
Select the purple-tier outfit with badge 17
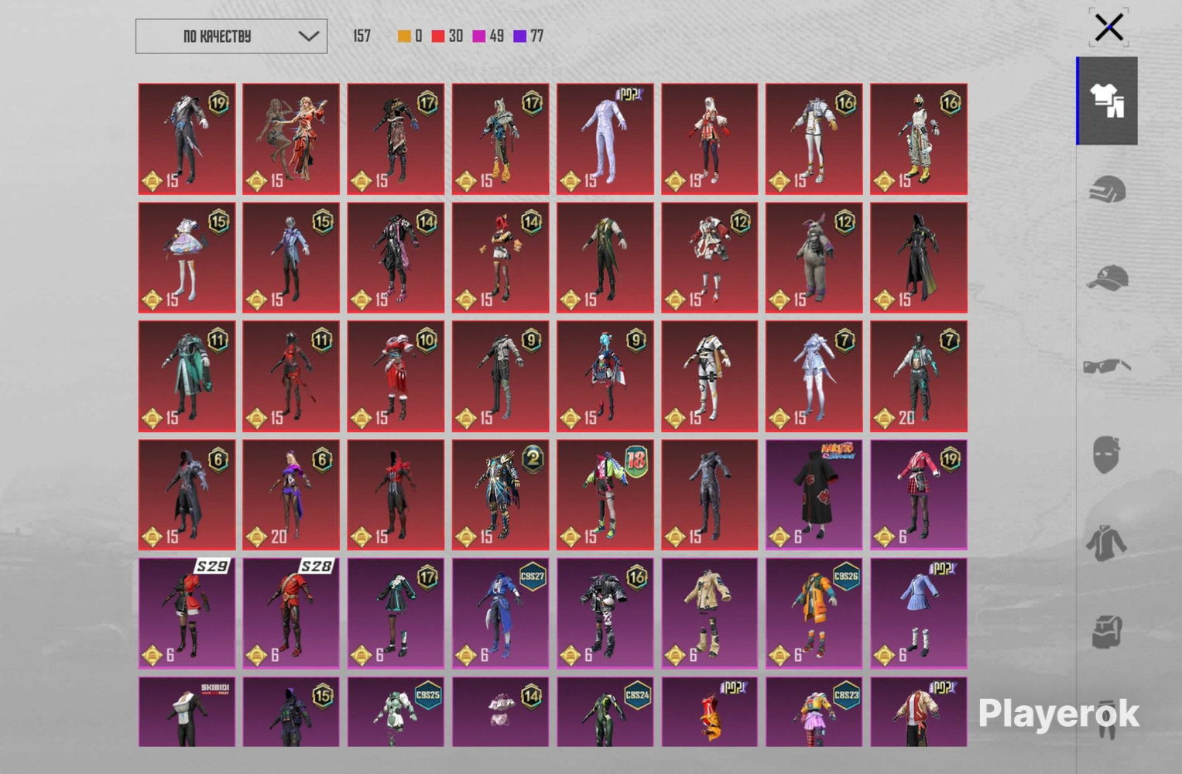[396, 614]
